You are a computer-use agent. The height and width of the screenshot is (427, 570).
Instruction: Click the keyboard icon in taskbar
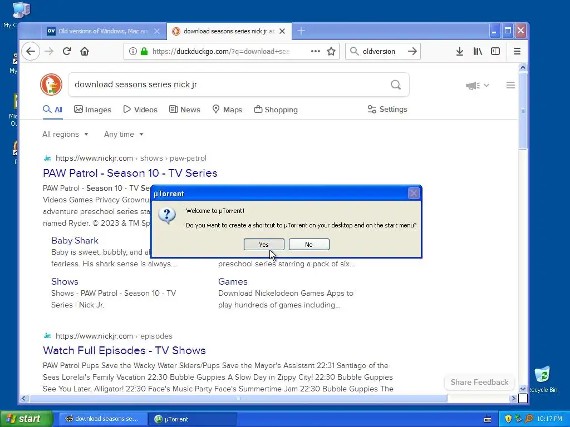coord(488,419)
